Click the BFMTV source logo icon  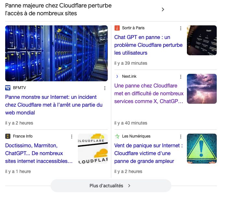click(x=8, y=88)
